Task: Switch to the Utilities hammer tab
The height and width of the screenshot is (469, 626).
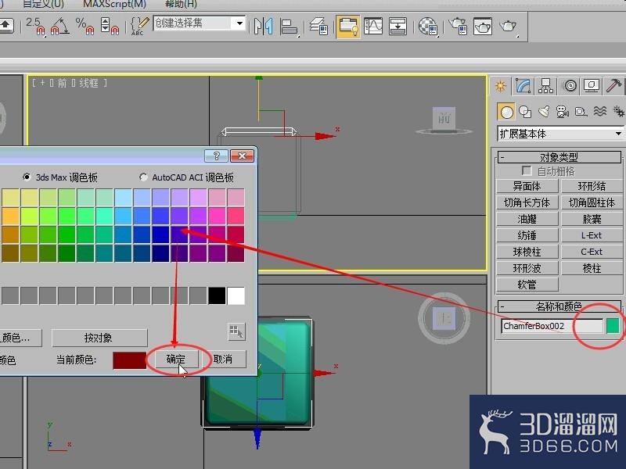Action: click(x=614, y=86)
